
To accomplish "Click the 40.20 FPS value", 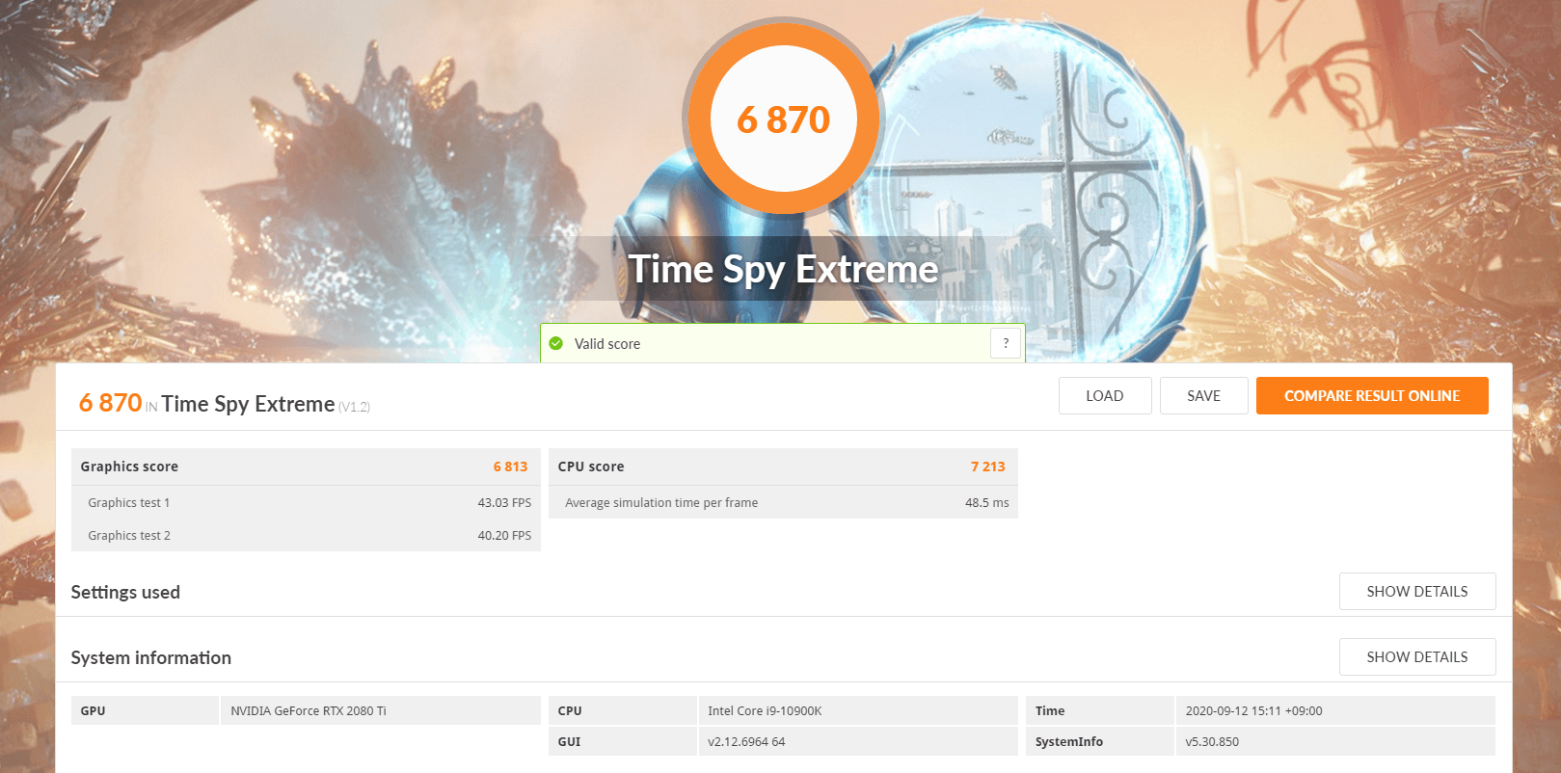I will pos(504,536).
